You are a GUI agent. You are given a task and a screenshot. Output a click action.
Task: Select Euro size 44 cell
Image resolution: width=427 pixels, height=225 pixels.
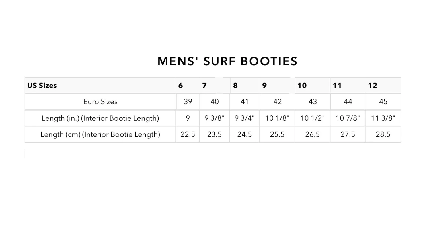(348, 102)
